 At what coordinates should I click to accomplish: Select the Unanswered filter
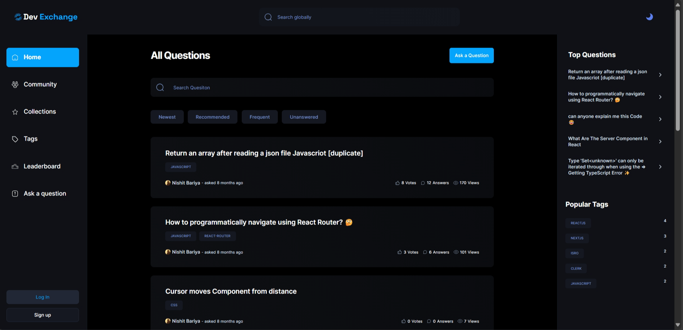pyautogui.click(x=304, y=117)
